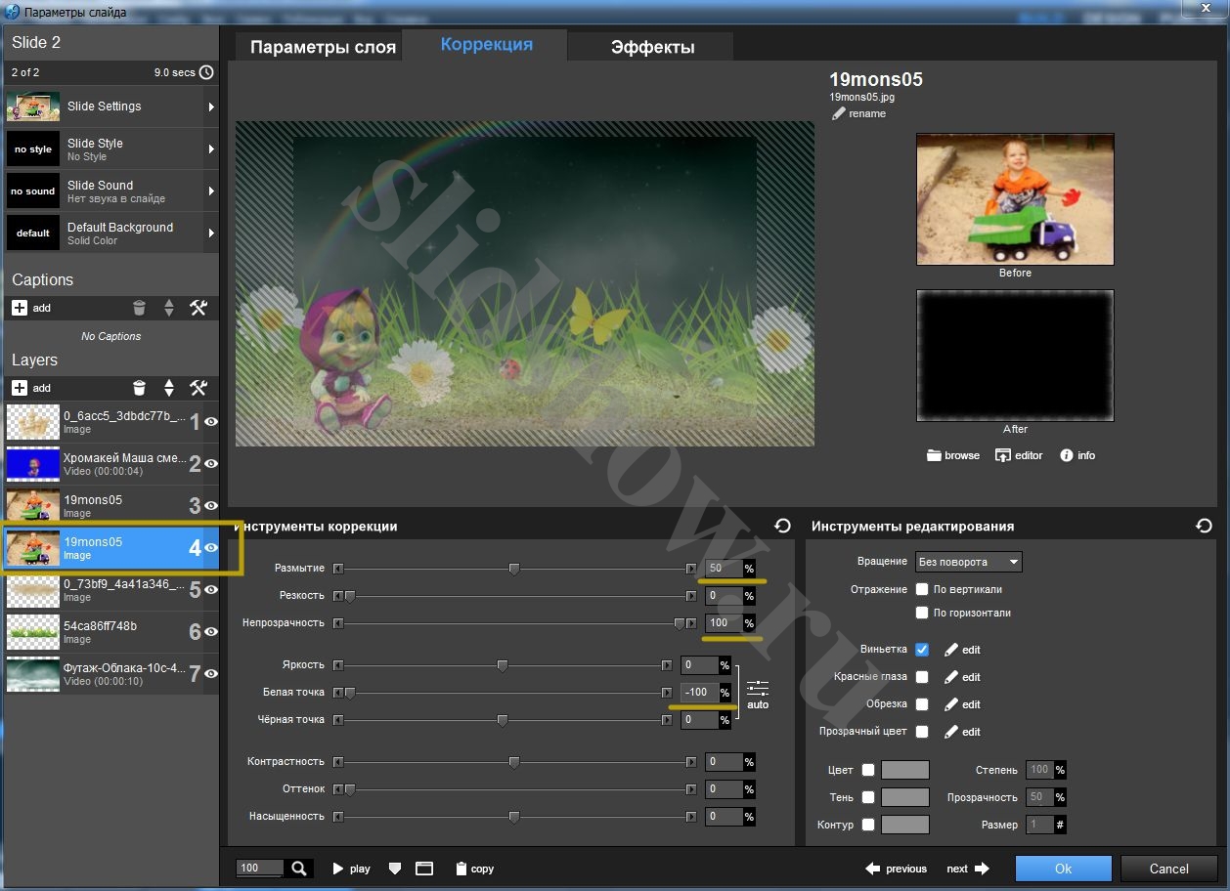Expand Slide Settings arrow
Image resolution: width=1230 pixels, height=891 pixels.
pos(210,106)
